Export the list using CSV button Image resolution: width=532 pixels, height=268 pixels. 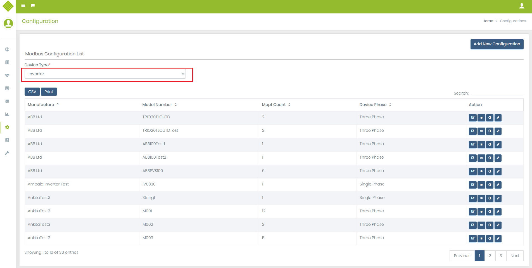32,92
